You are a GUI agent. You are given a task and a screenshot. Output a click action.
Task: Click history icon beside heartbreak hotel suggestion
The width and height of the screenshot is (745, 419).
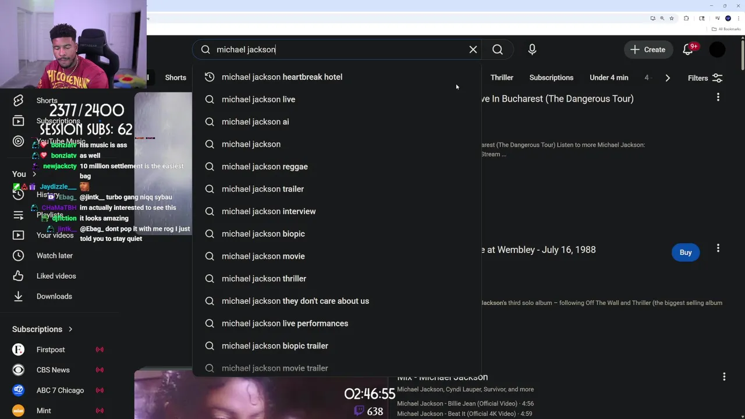[x=210, y=77]
